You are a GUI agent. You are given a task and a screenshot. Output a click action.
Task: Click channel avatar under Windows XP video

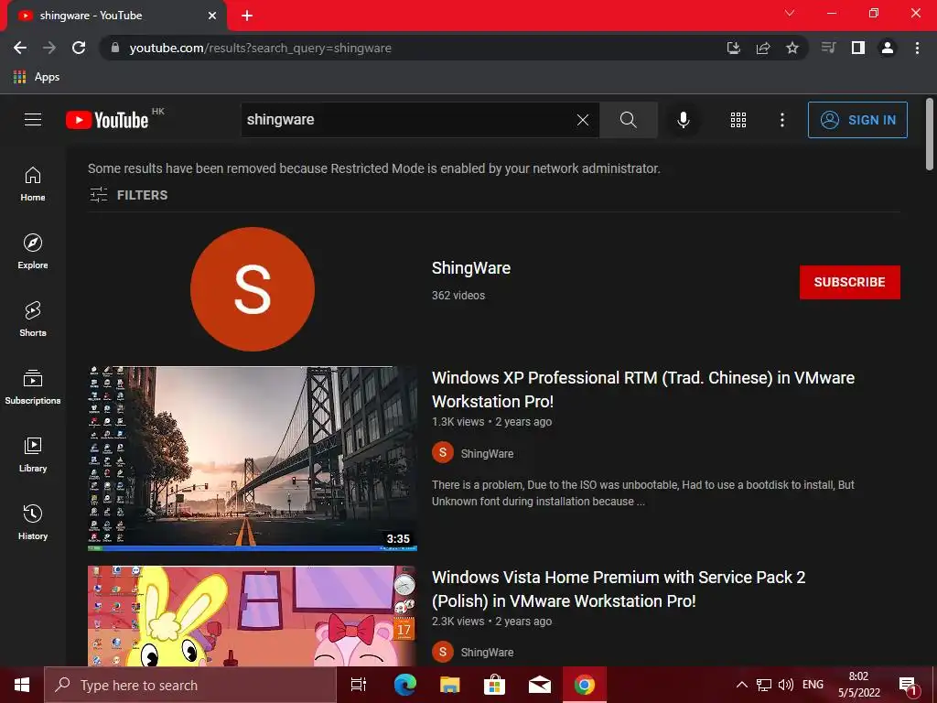[443, 452]
